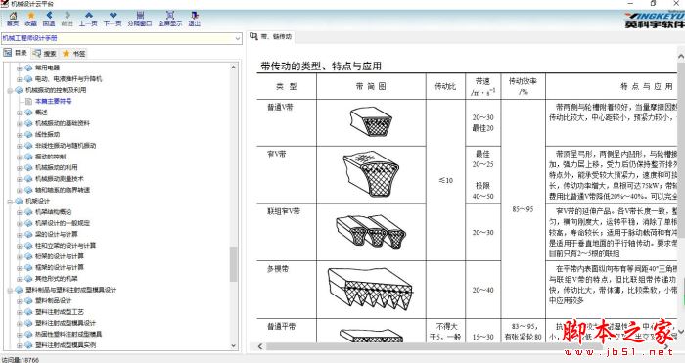Click the 收藏 star favorite button

31,20
